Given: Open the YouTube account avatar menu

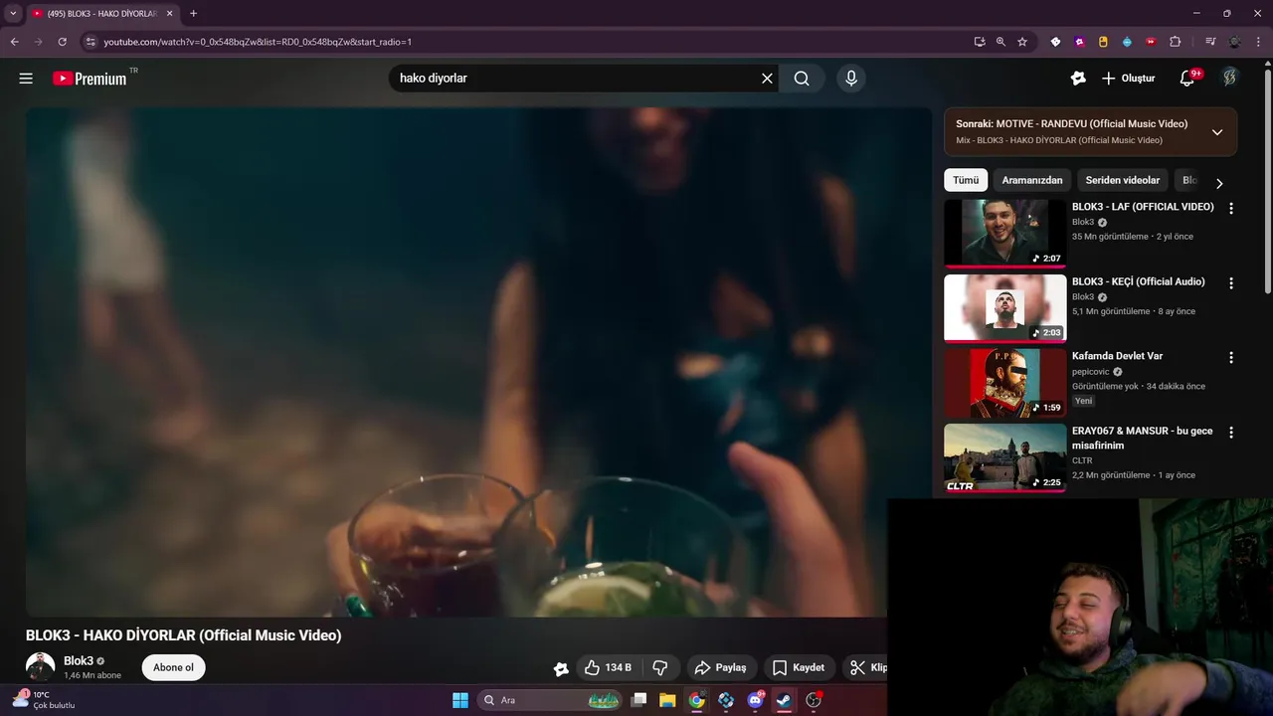Looking at the screenshot, I should (x=1230, y=79).
